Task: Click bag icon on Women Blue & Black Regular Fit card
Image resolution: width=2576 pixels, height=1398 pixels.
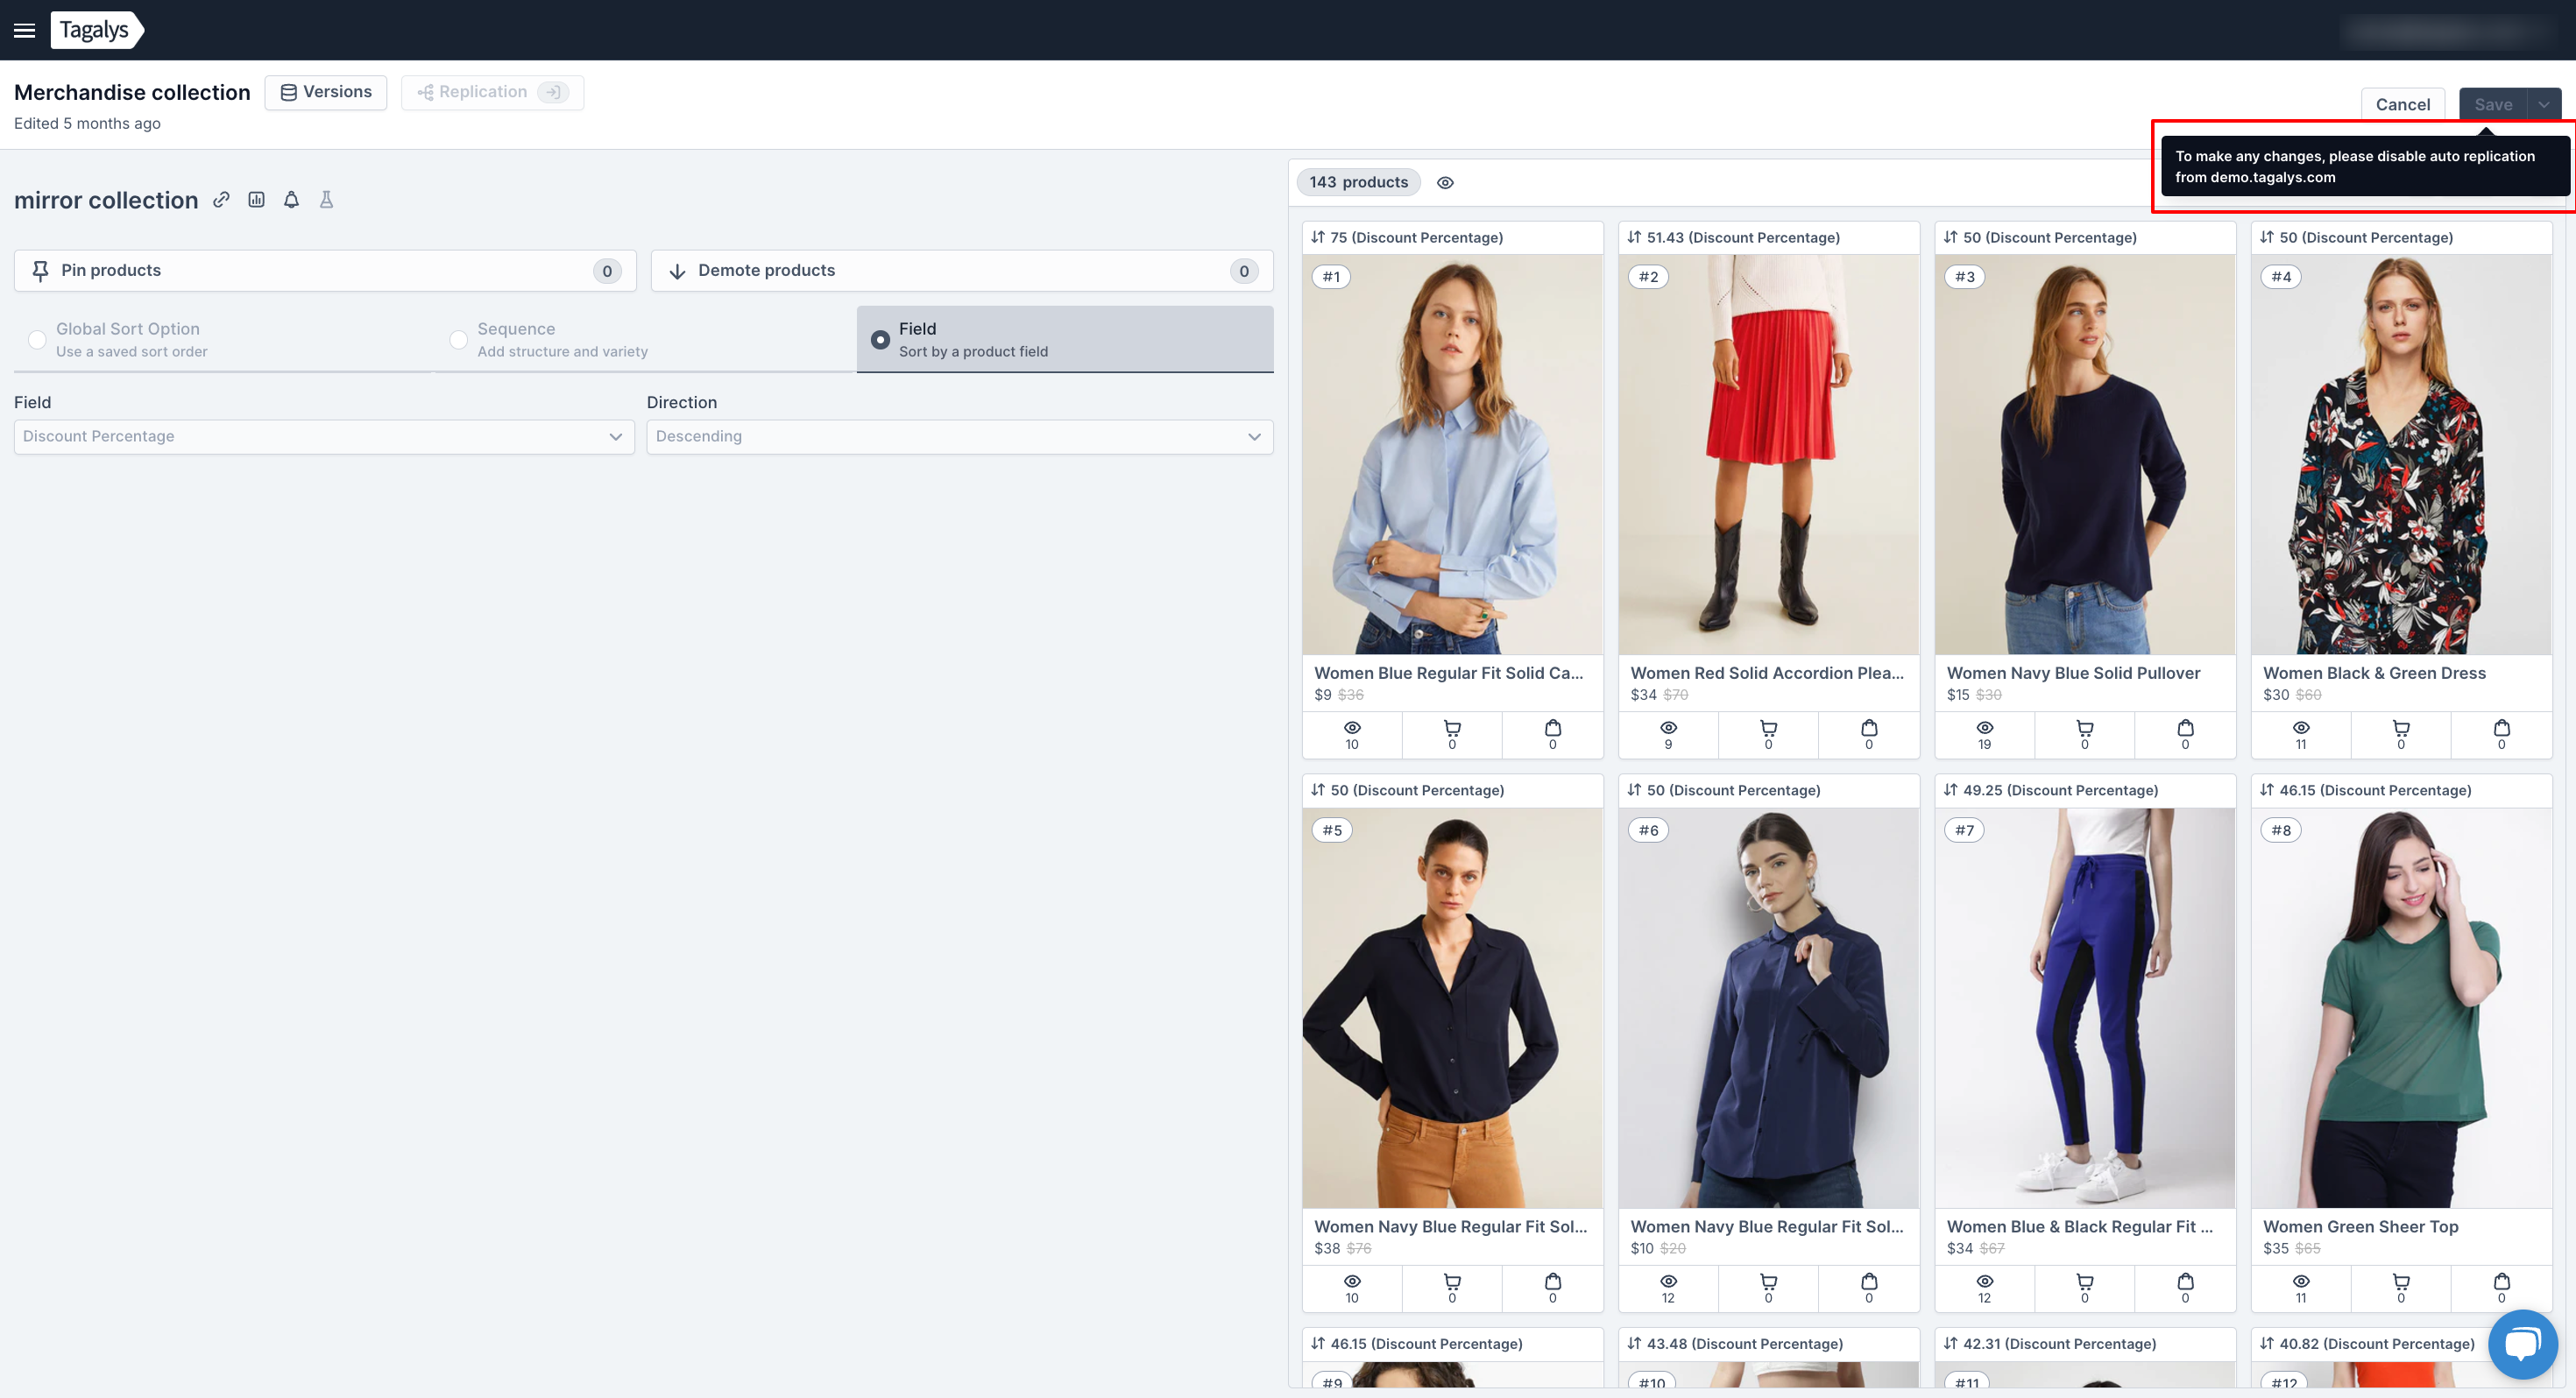Action: tap(2185, 1282)
